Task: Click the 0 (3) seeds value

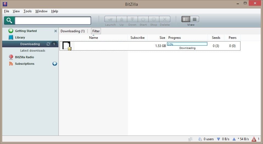Action: pos(216,46)
